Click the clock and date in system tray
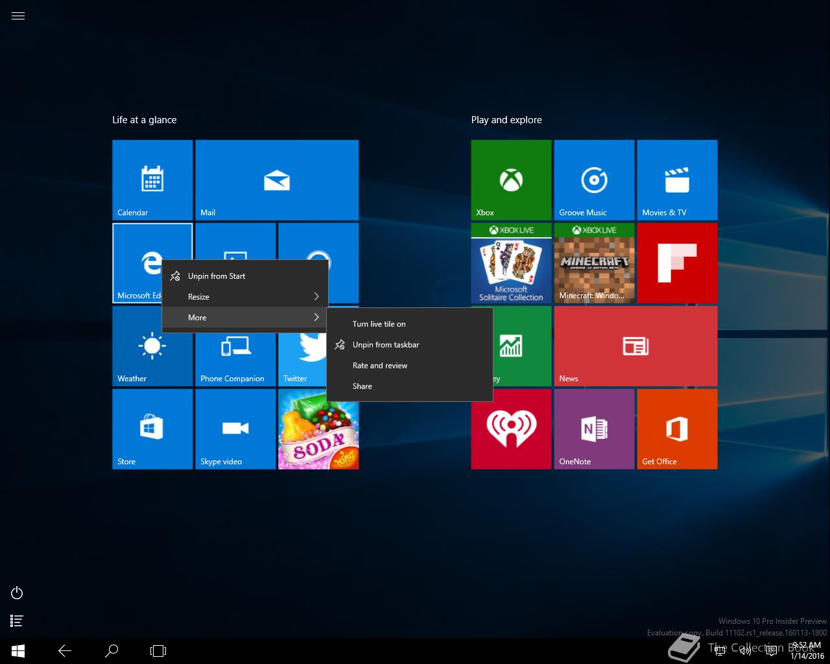830x664 pixels. (x=807, y=651)
